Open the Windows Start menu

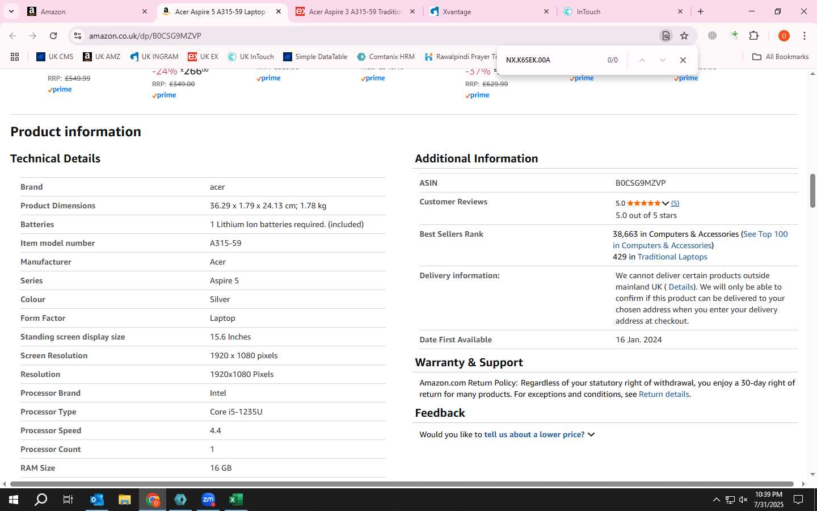point(14,500)
